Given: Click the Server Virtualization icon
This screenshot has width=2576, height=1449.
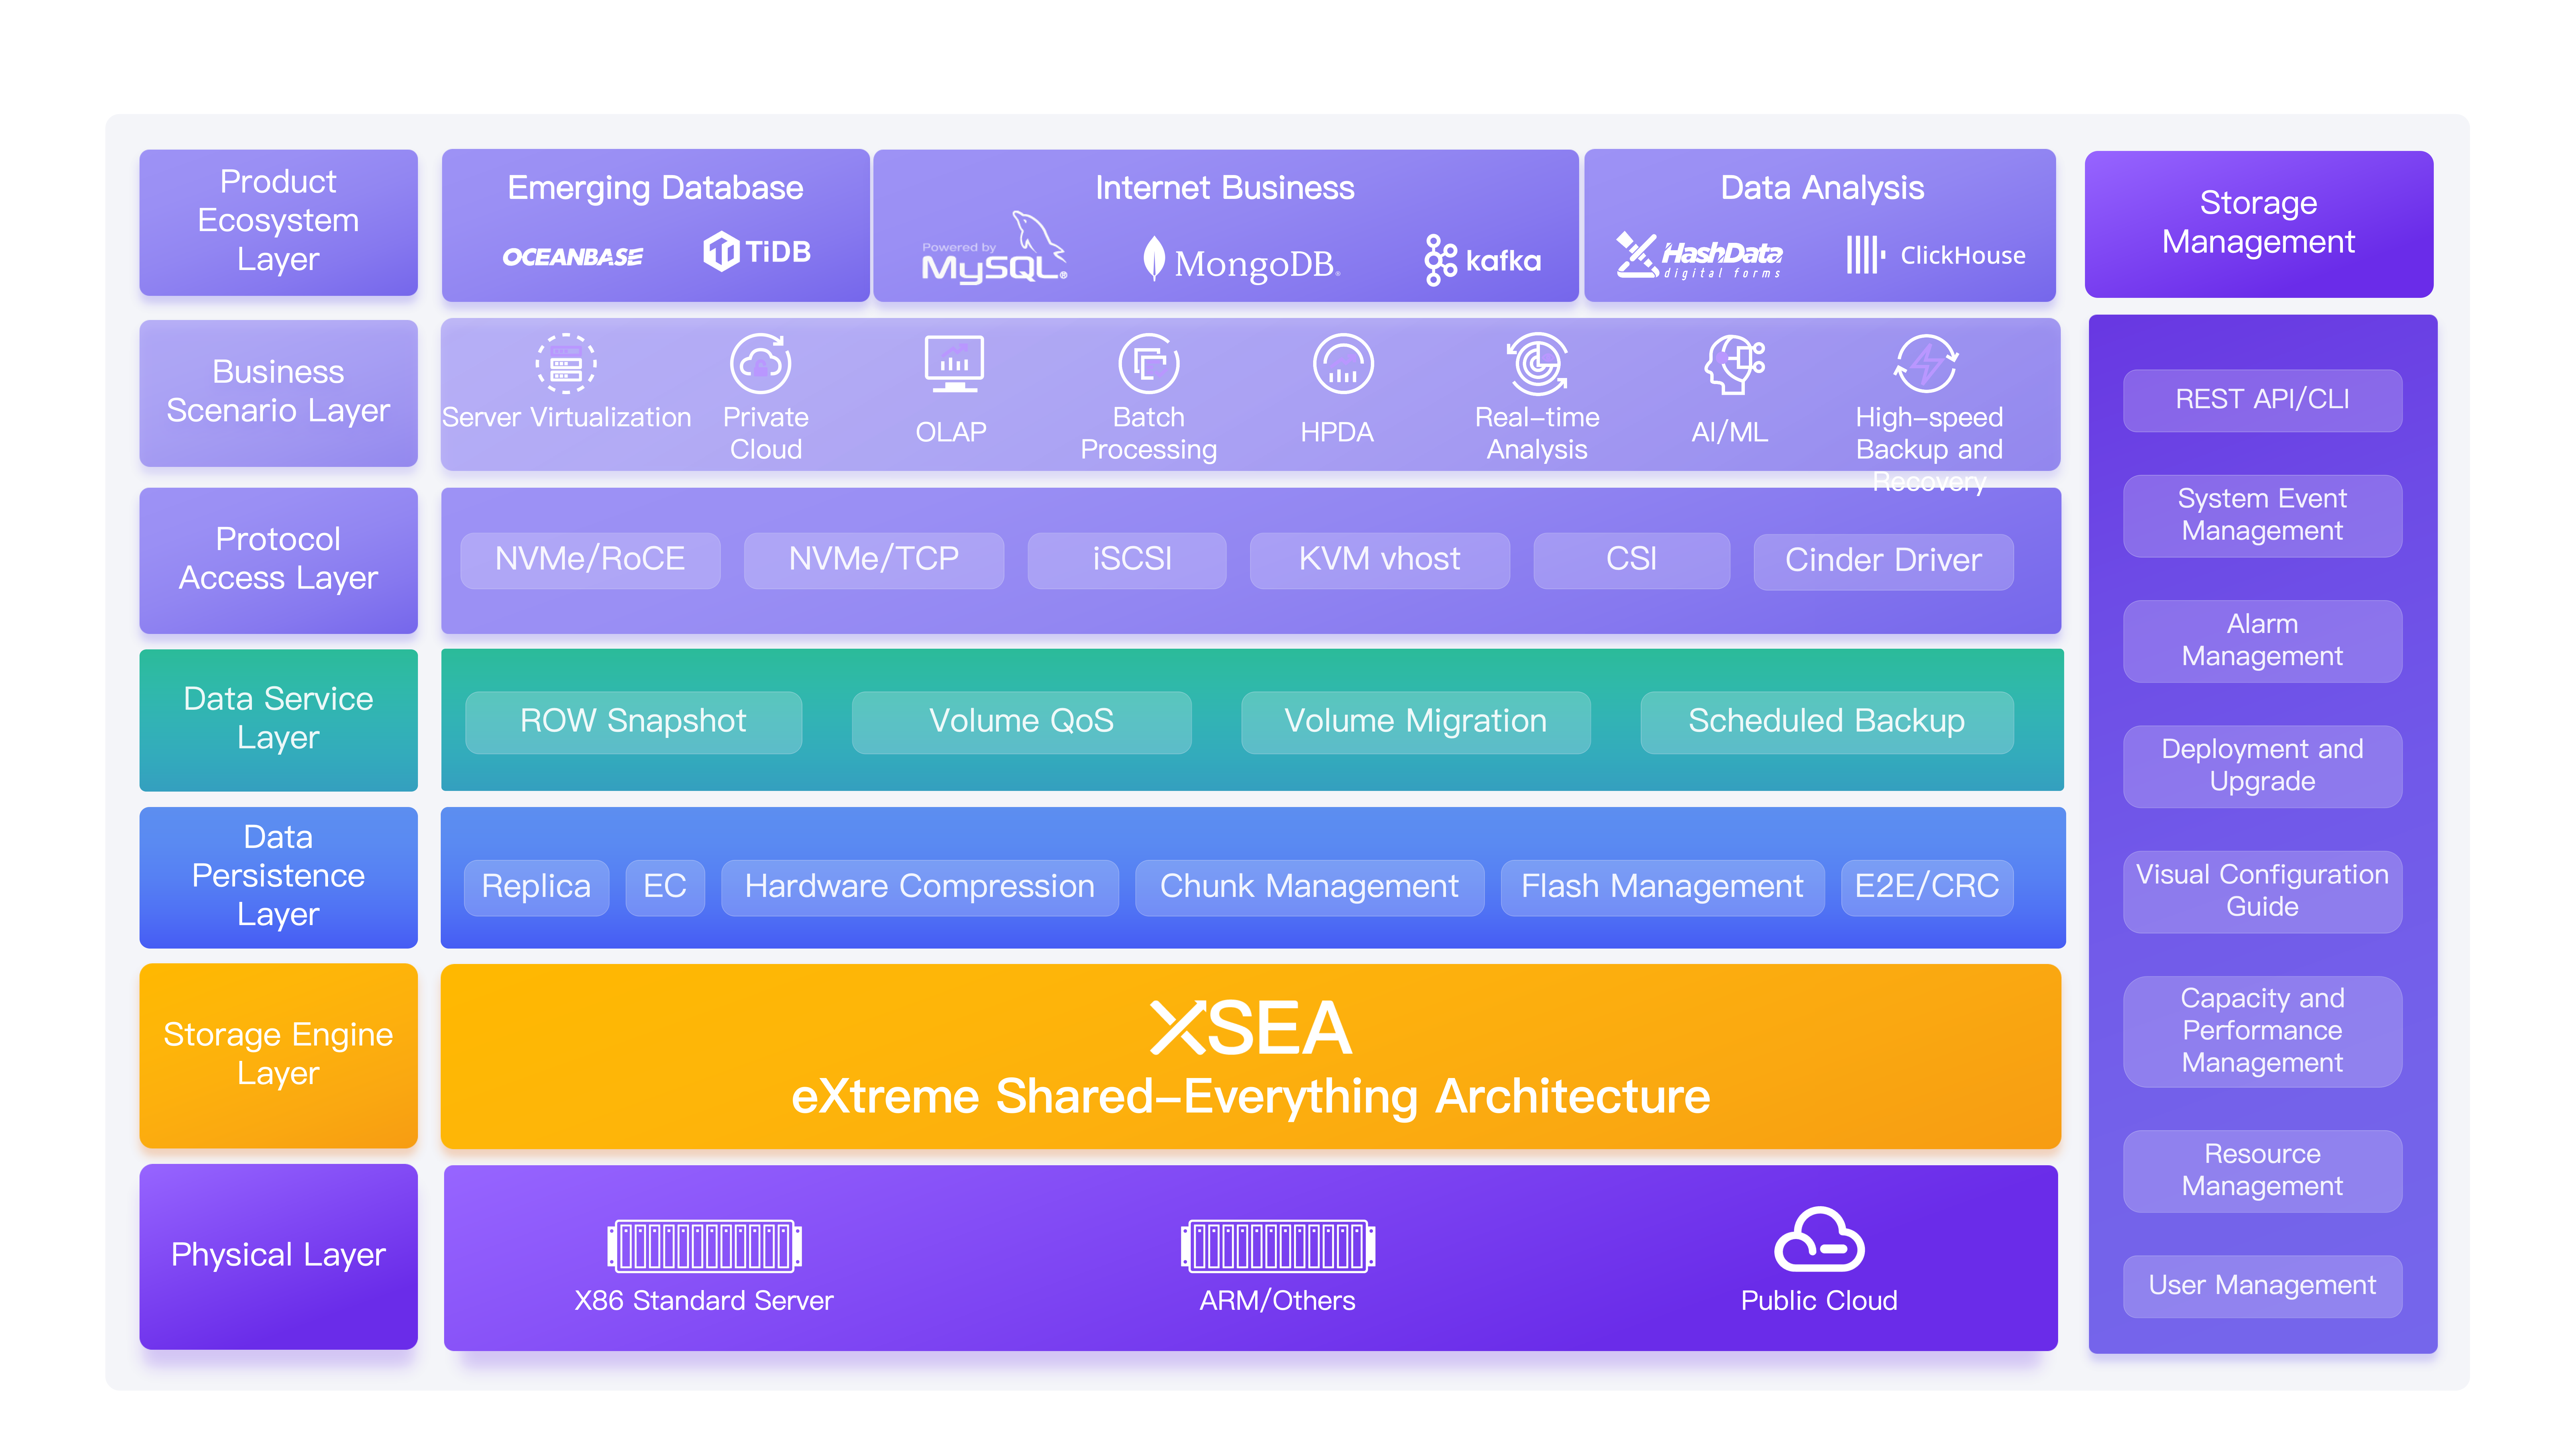Looking at the screenshot, I should click(x=566, y=364).
